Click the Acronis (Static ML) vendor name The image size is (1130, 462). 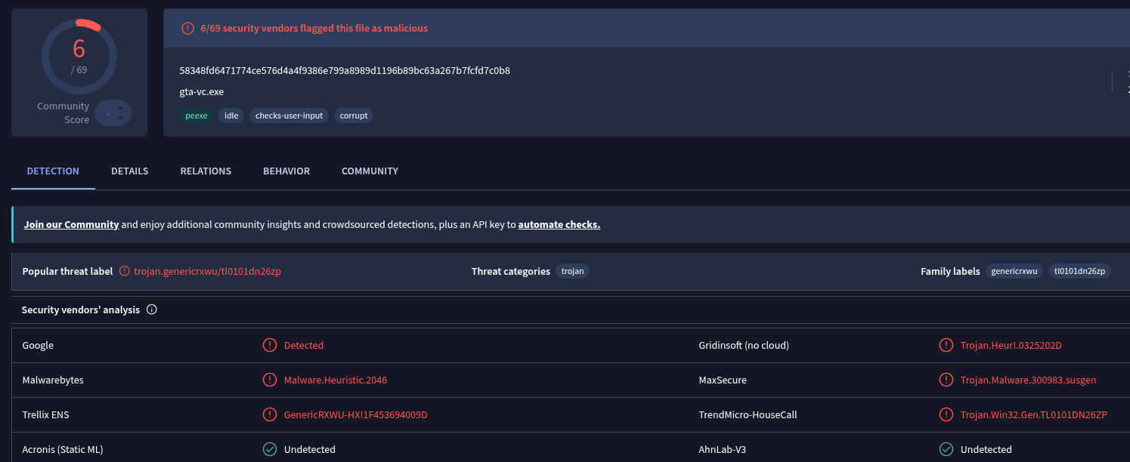pos(63,449)
